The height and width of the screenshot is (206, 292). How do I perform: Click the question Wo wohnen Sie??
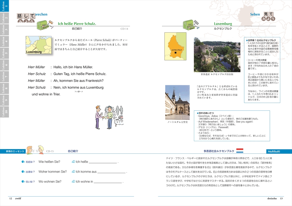point(50,181)
